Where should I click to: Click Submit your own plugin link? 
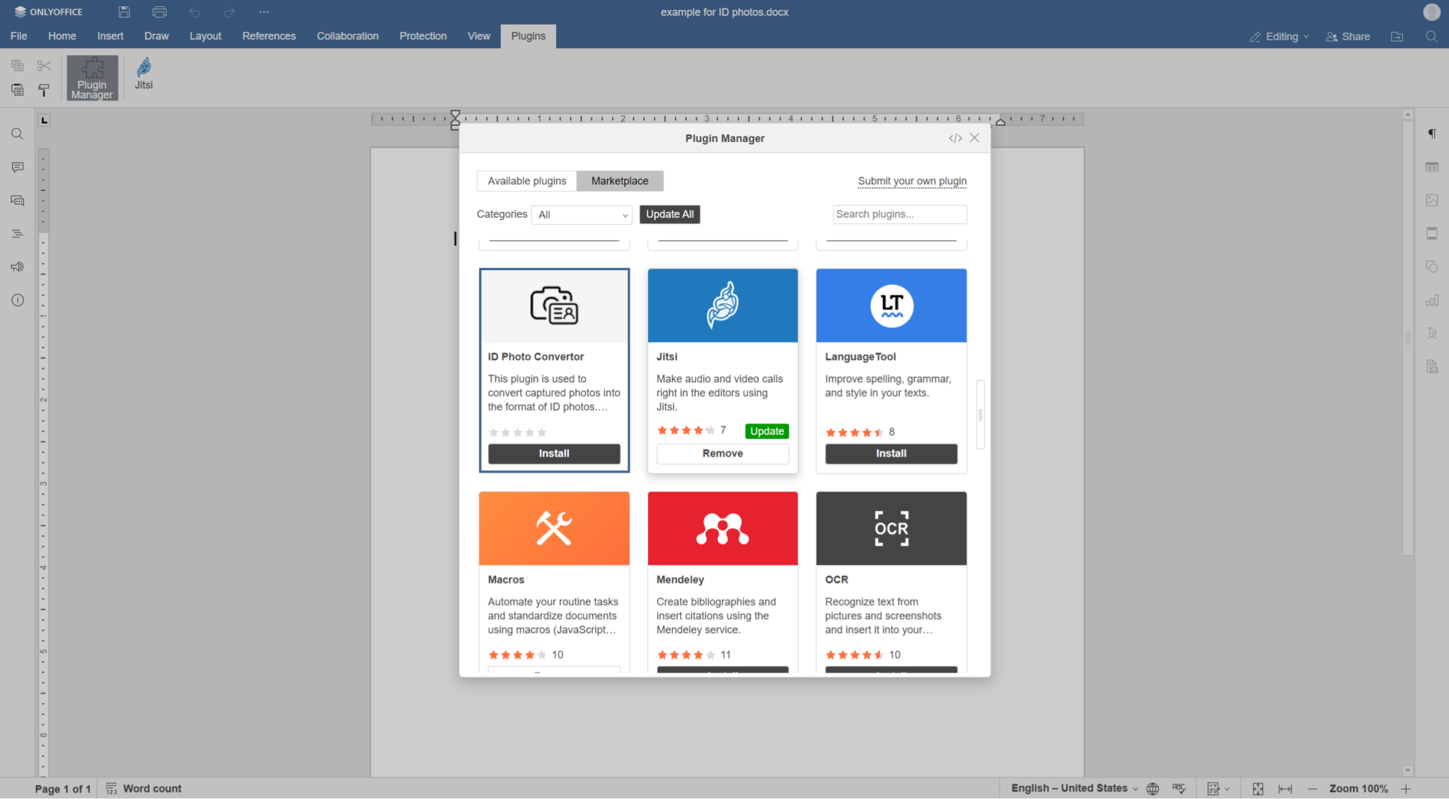(x=911, y=181)
